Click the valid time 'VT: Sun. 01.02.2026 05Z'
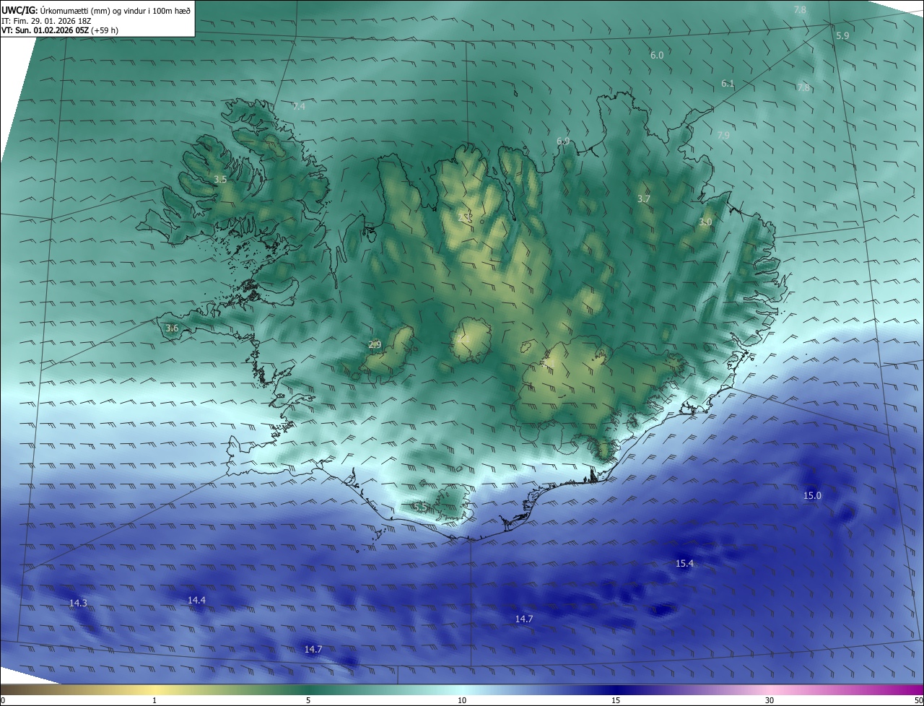Screen dimensions: 924x706 [x=45, y=31]
